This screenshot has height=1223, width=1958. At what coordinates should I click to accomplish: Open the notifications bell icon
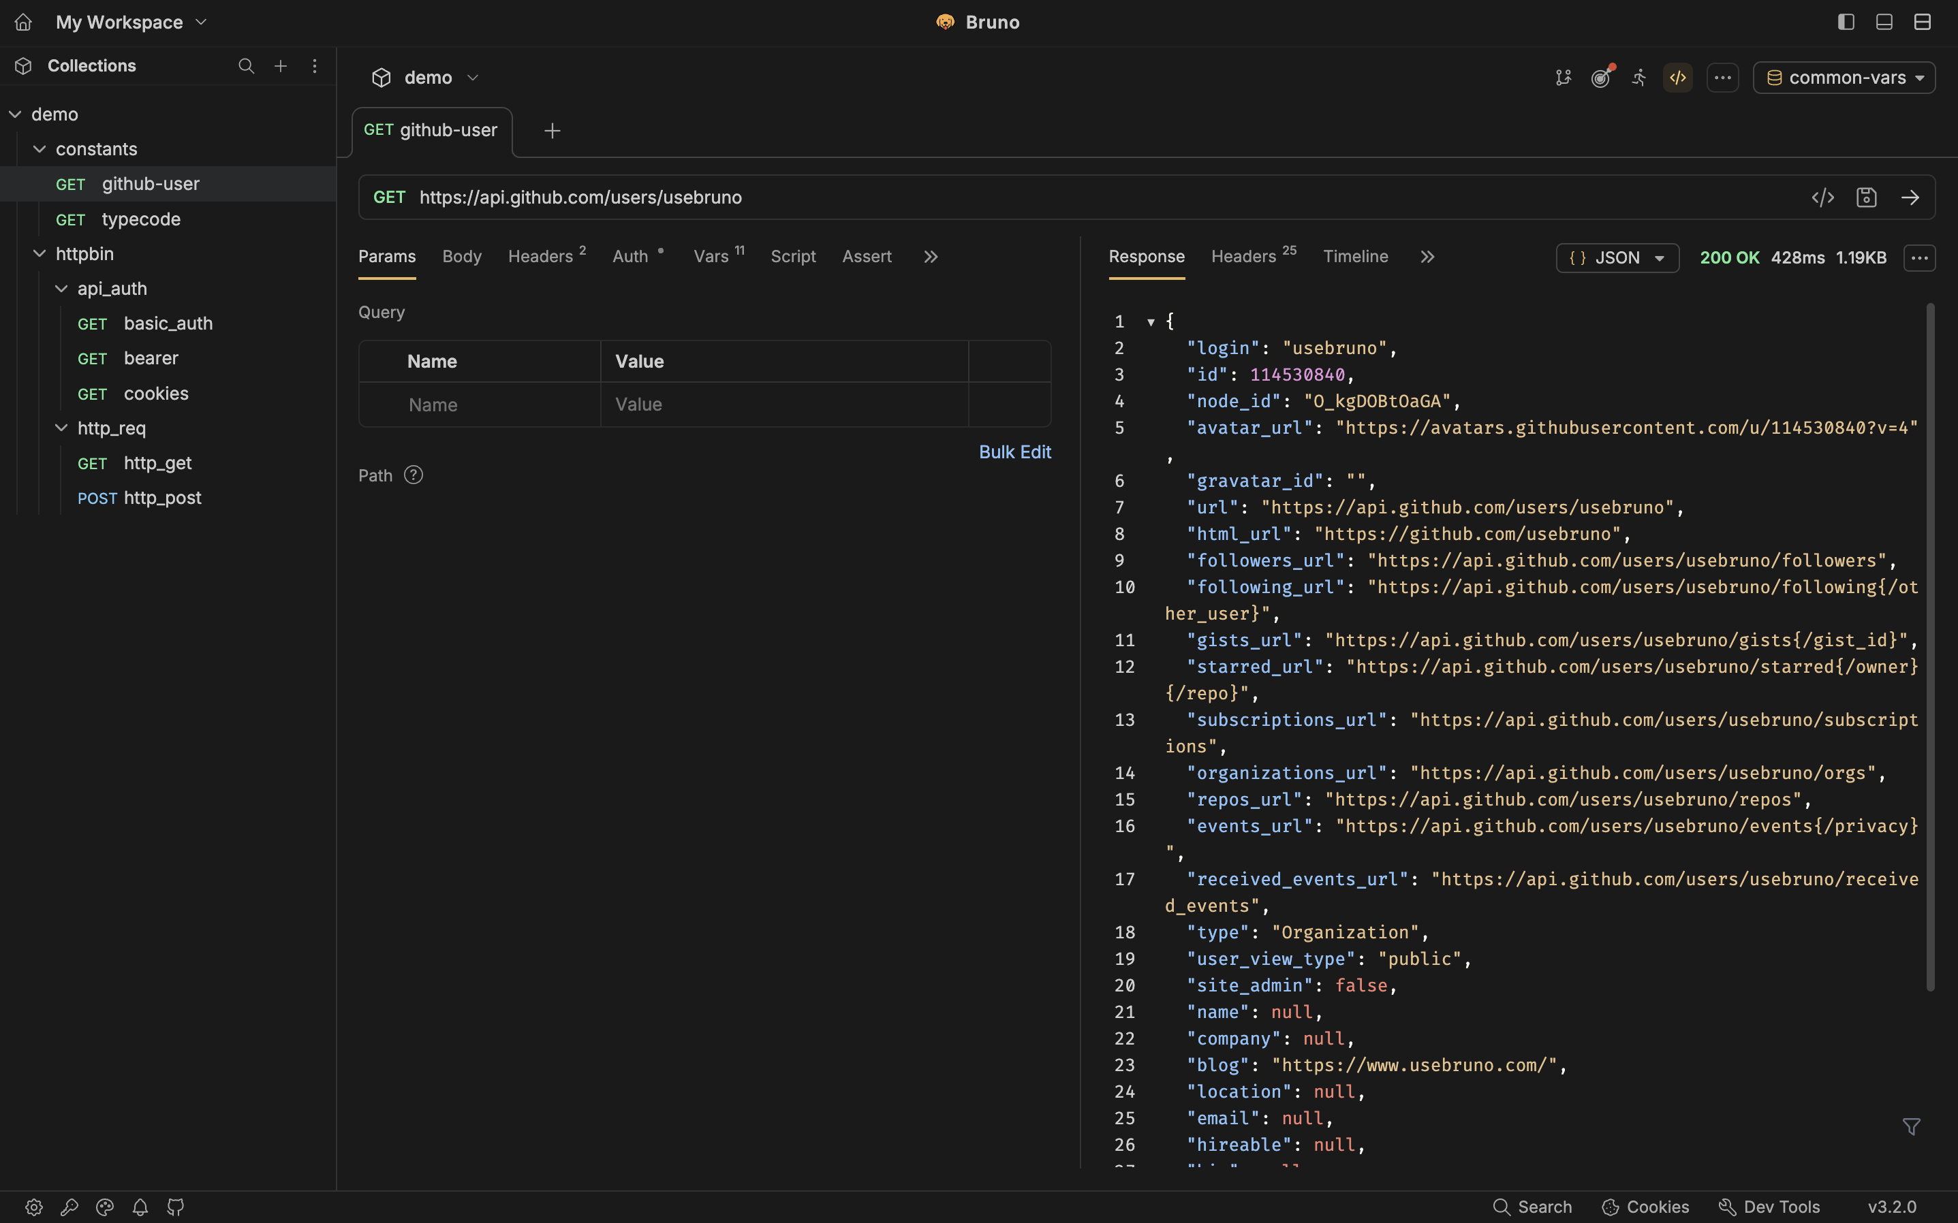(140, 1207)
